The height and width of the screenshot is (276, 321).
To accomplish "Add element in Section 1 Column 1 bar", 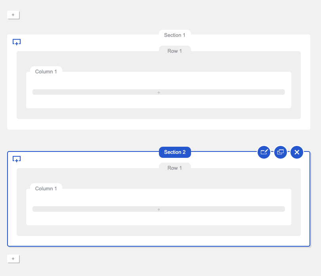I will 159,92.
